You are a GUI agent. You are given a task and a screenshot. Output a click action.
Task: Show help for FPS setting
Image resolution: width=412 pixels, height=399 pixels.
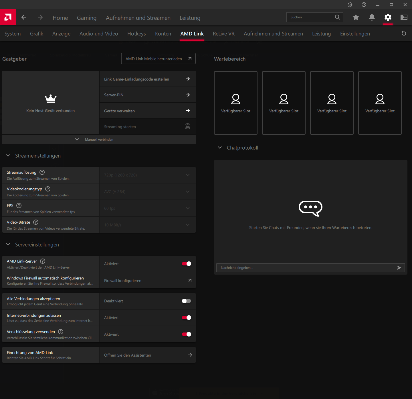[x=19, y=206]
